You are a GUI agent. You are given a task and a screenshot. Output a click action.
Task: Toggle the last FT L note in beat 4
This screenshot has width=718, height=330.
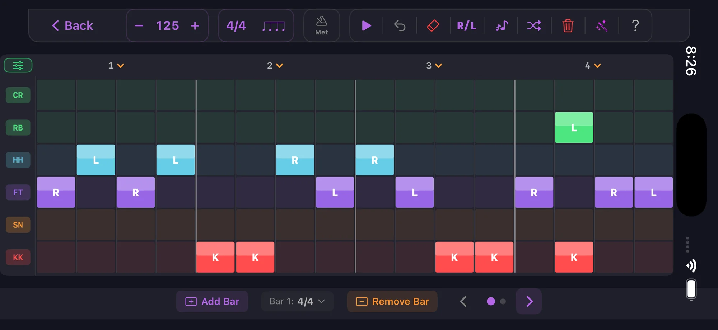point(654,192)
